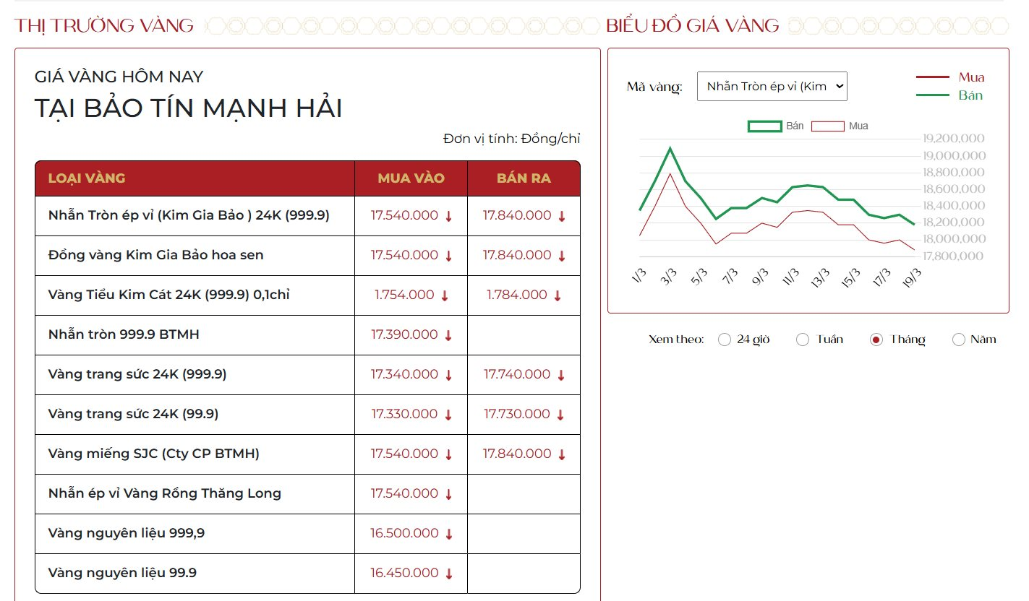The height and width of the screenshot is (601, 1029).
Task: Click the Bán legend label above the chart
Action: tap(794, 126)
